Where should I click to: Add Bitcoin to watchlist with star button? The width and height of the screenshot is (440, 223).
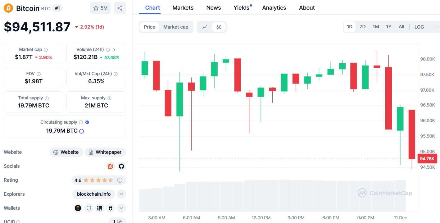point(100,8)
